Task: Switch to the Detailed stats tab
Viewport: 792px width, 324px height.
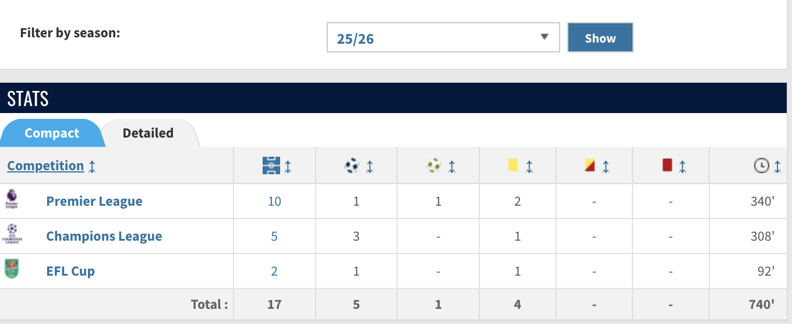Action: tap(148, 133)
